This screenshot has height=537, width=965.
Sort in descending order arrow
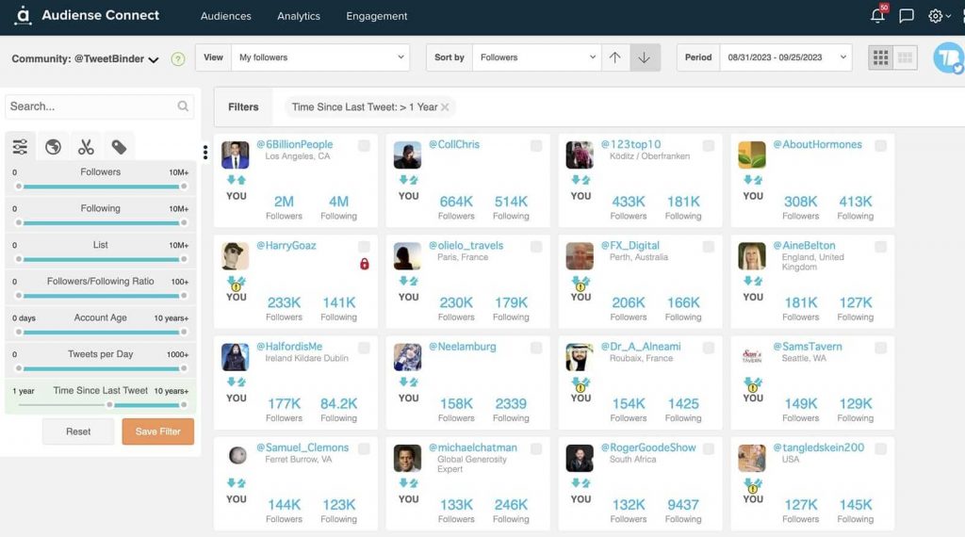click(644, 57)
